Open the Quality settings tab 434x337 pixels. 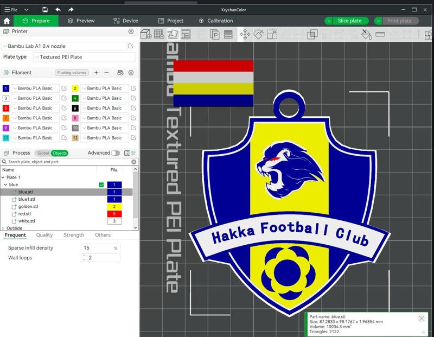(44, 235)
